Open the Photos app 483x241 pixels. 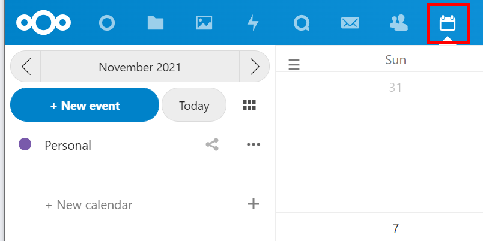(204, 23)
